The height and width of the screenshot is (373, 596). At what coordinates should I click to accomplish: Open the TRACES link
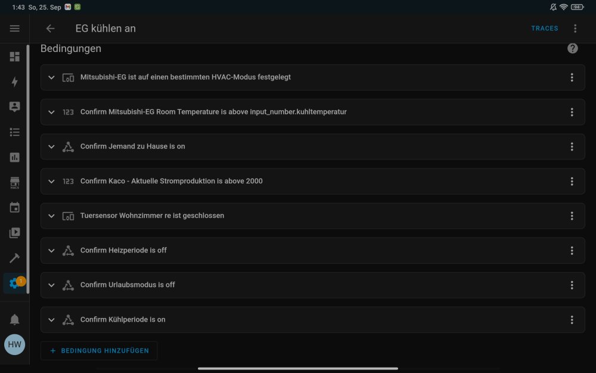click(x=544, y=28)
